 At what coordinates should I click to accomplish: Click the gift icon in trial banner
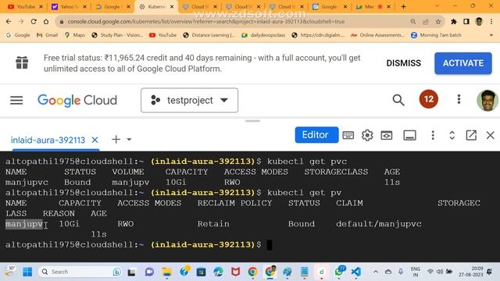[22, 62]
